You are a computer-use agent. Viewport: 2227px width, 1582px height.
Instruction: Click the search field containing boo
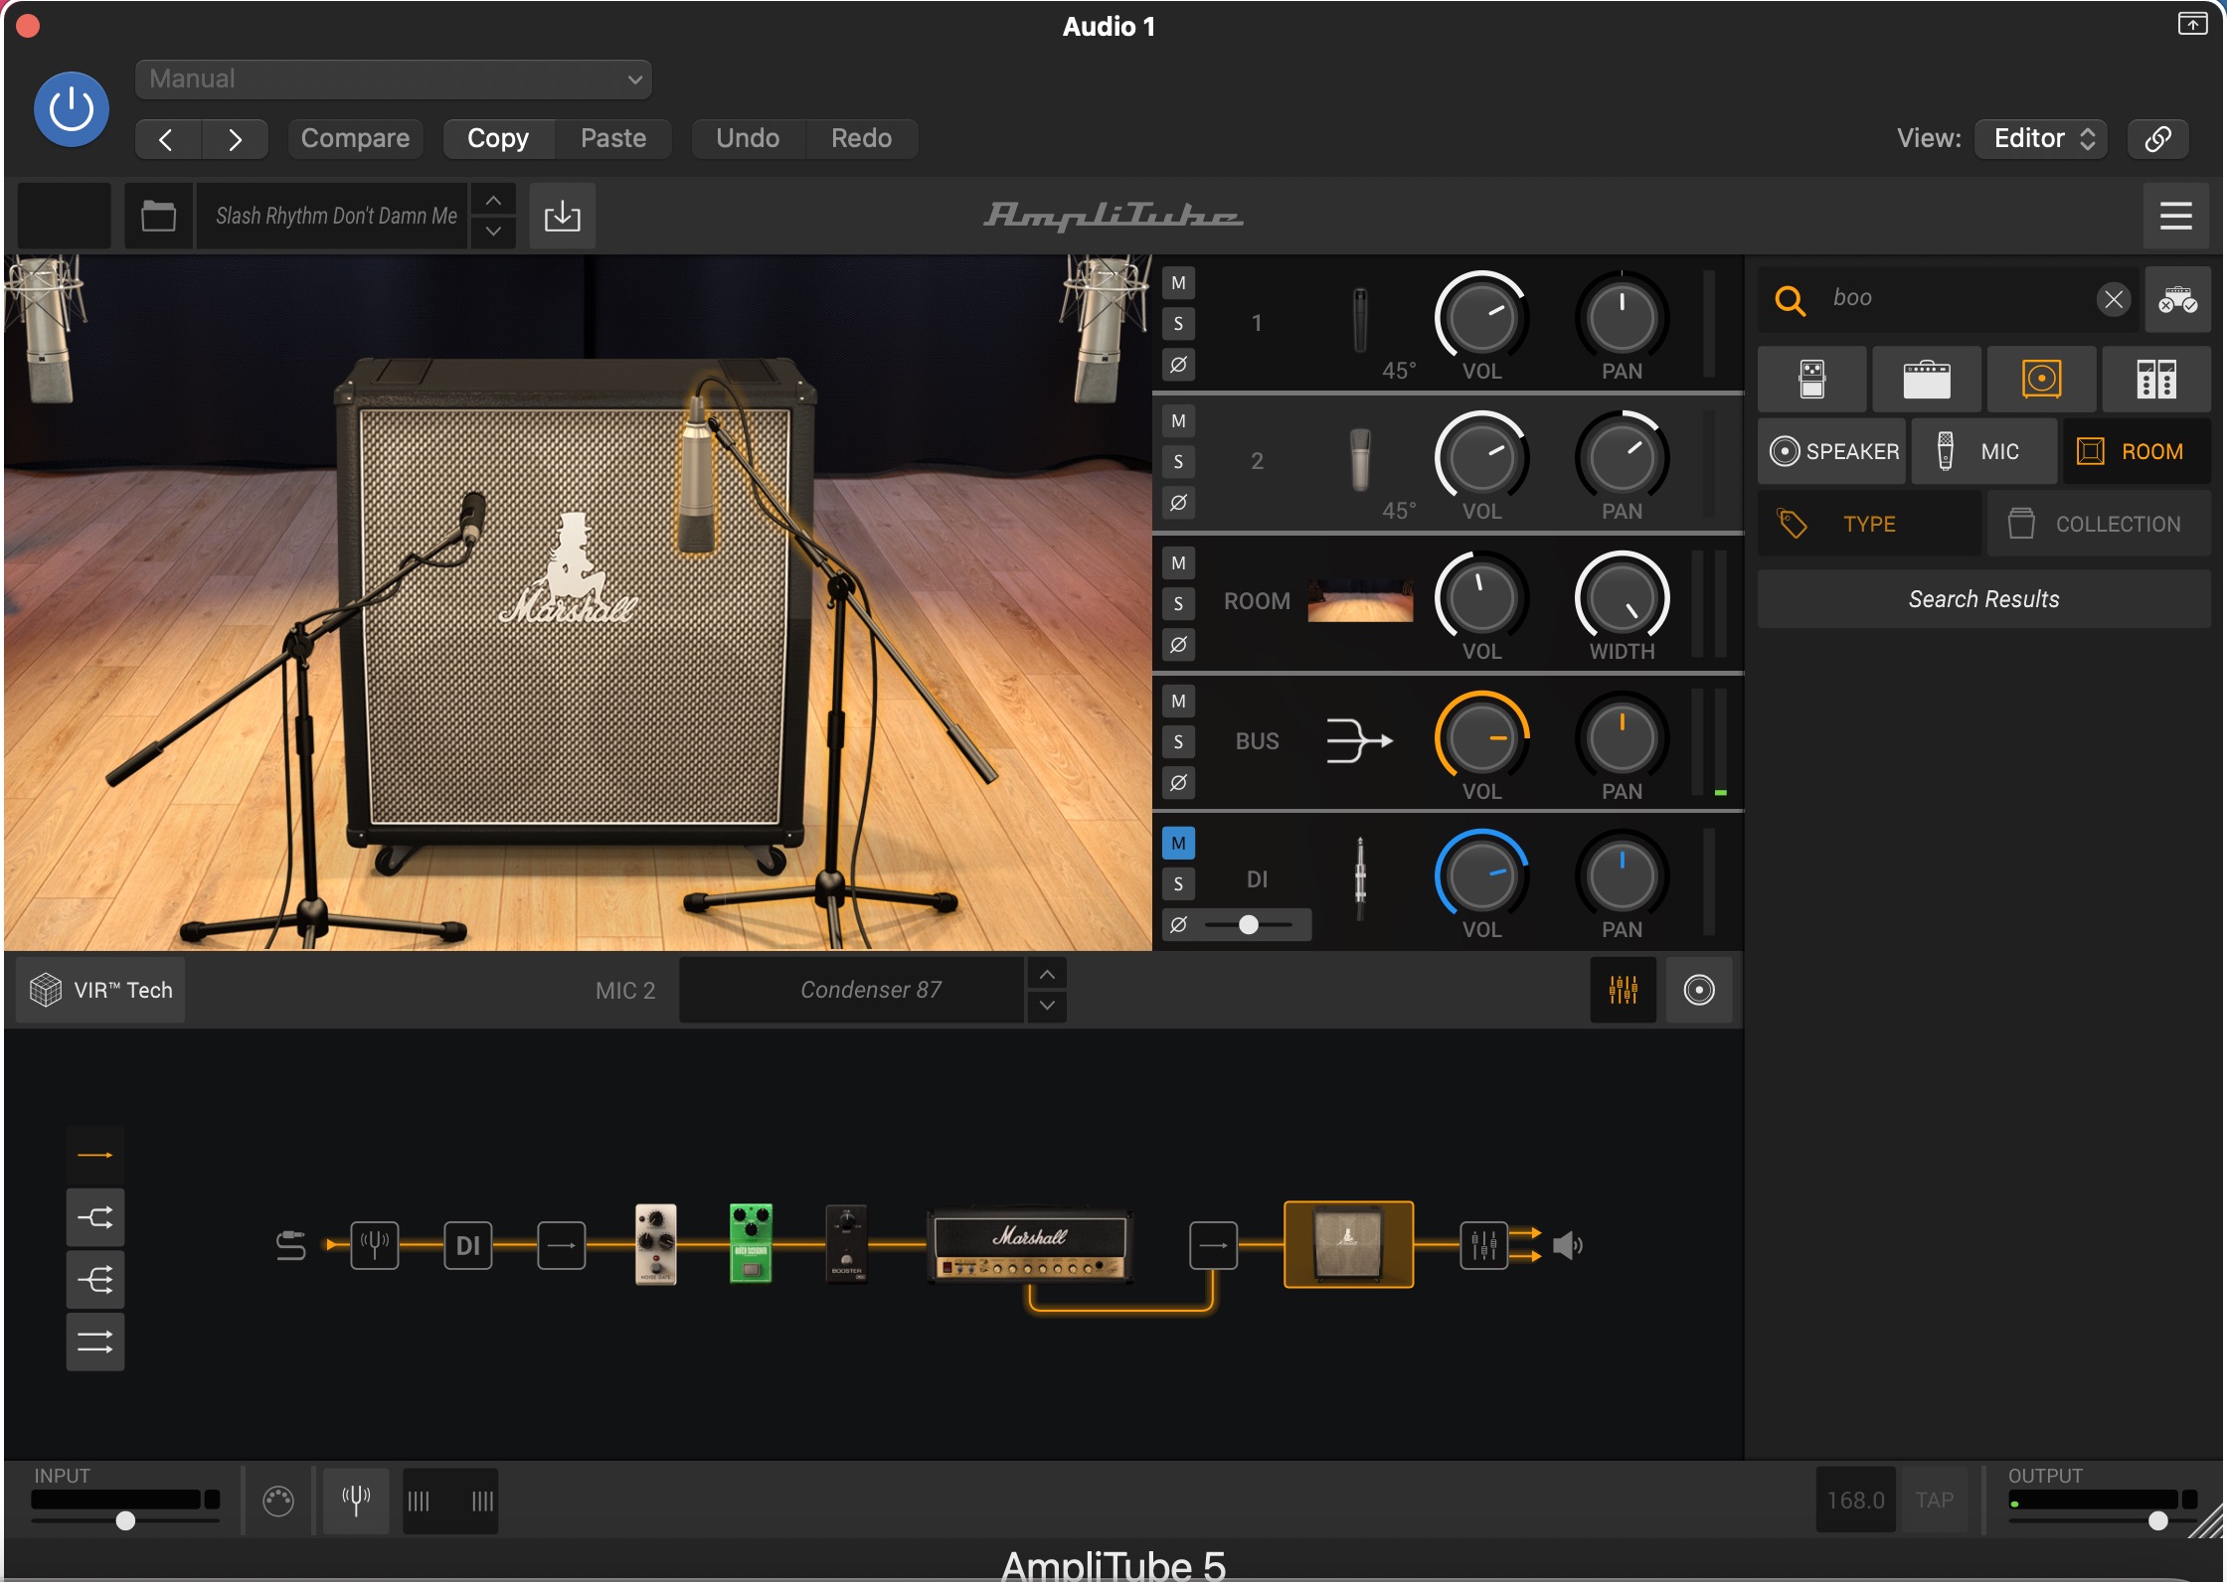coord(1949,298)
